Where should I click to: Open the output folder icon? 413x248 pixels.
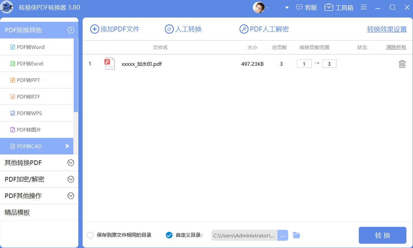[x=296, y=235]
